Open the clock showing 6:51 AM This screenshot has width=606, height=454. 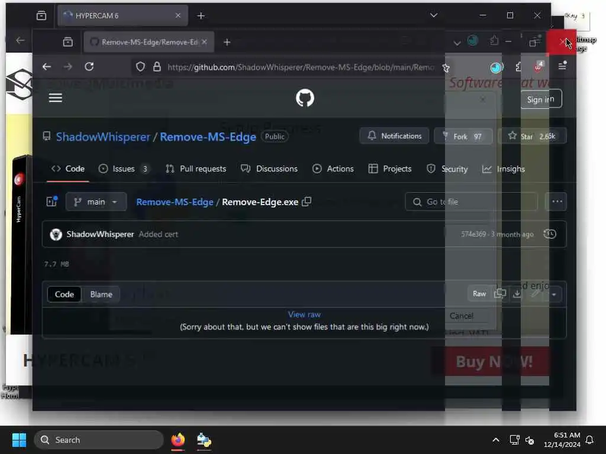tap(562, 440)
